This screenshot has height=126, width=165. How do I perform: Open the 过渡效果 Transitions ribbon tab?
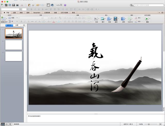47,13
